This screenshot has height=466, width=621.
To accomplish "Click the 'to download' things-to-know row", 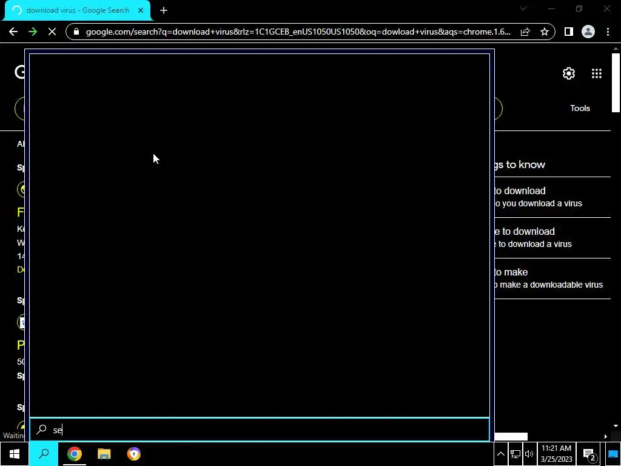I will pyautogui.click(x=552, y=197).
